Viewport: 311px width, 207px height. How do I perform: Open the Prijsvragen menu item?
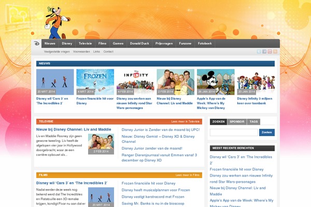[164, 43]
